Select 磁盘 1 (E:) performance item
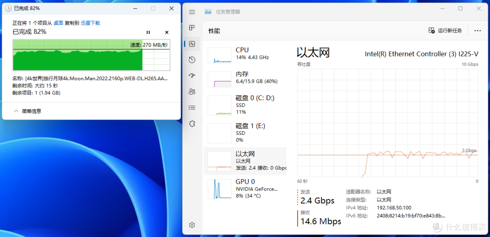This screenshot has height=237, width=490. [x=245, y=133]
